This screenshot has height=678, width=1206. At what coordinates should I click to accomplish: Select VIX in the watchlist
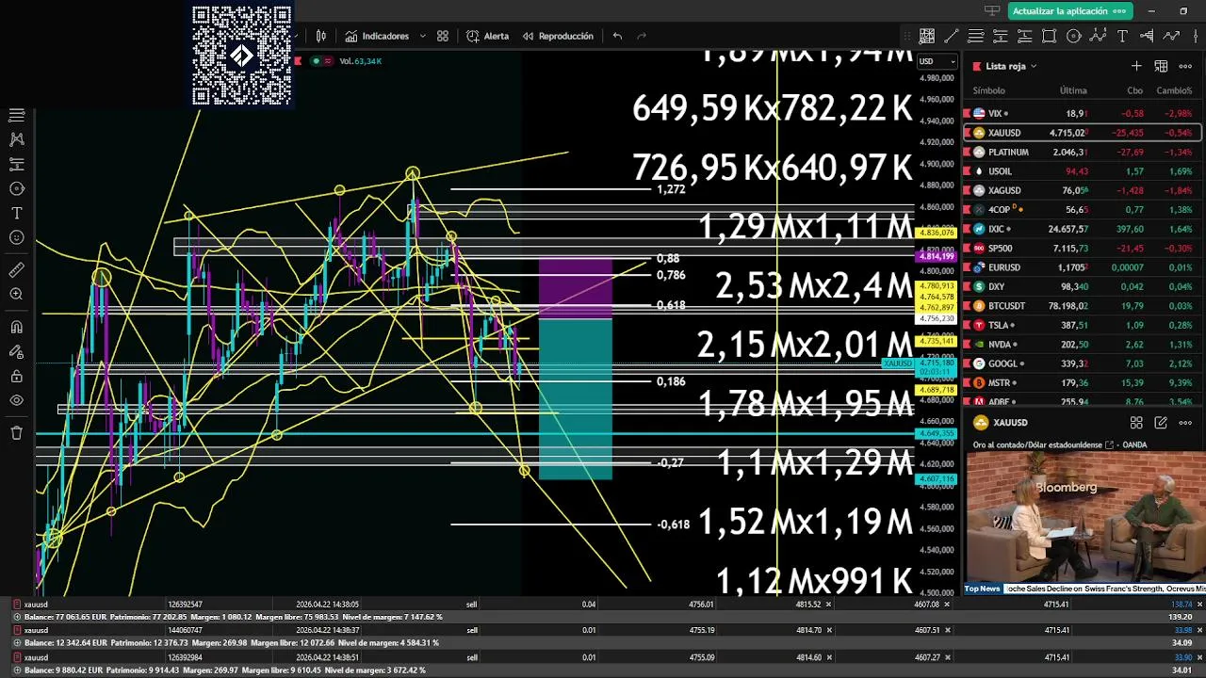1082,113
